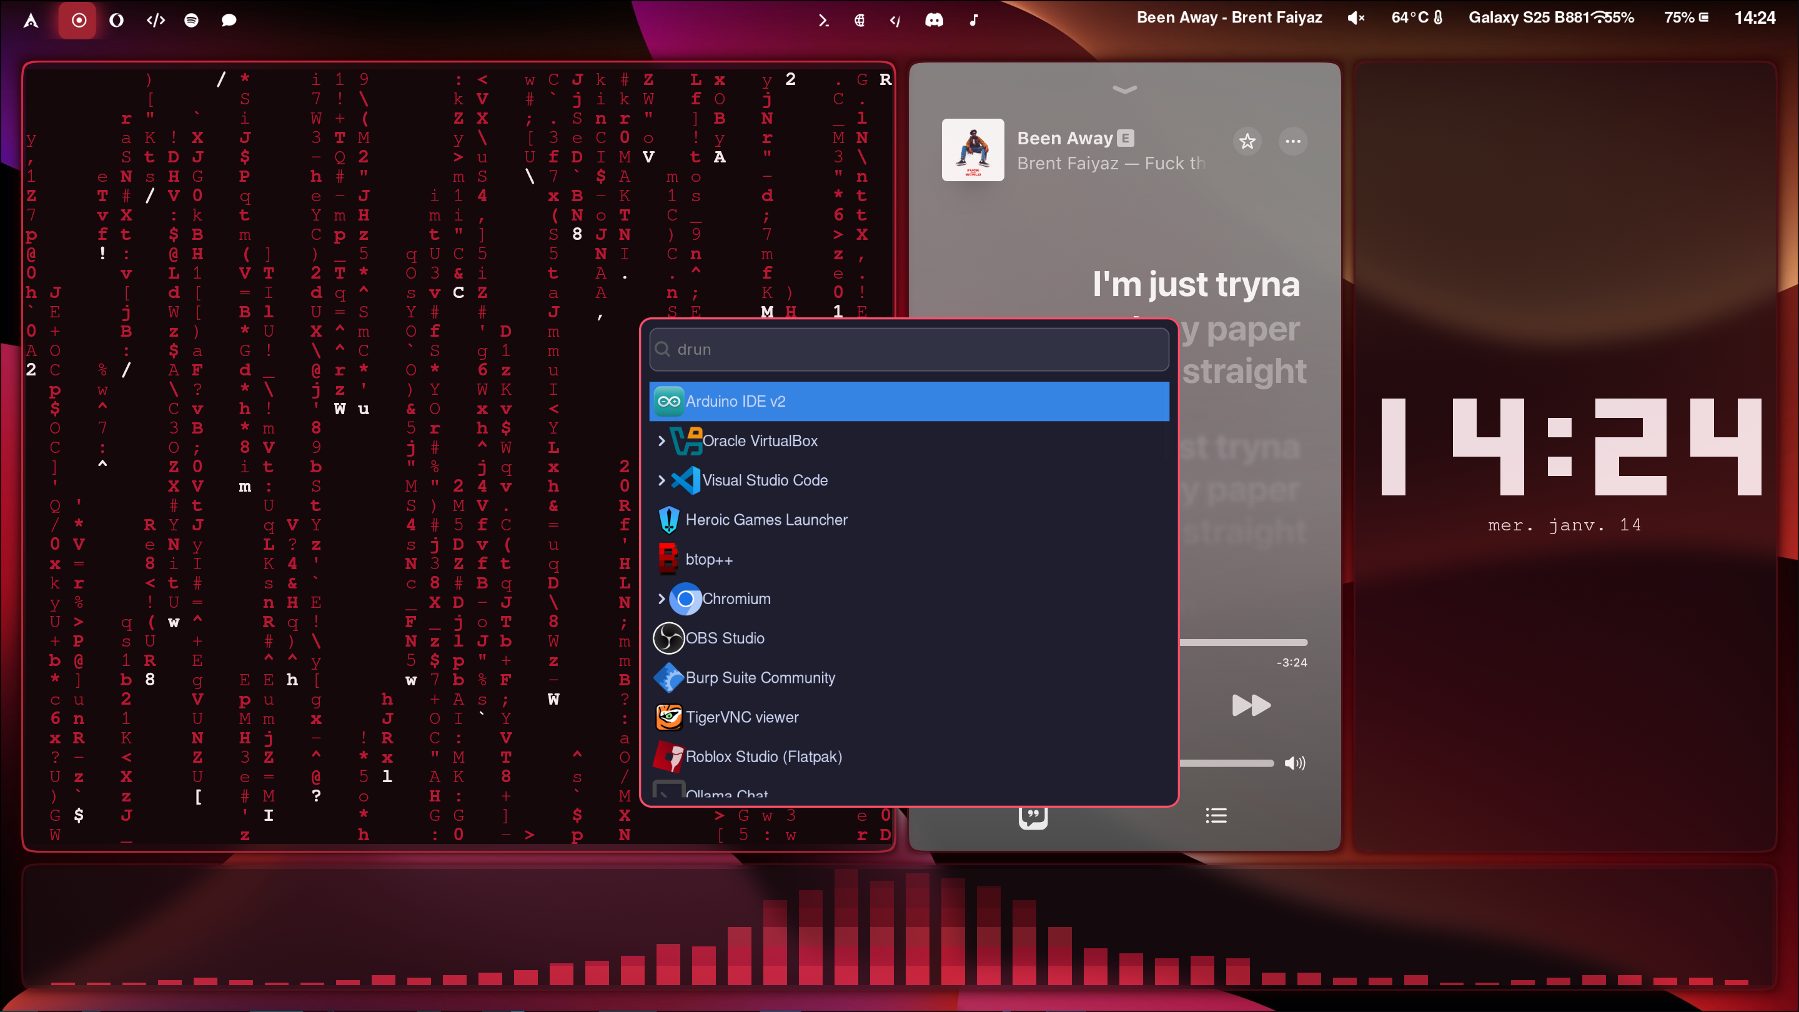This screenshot has height=1012, width=1799.
Task: Favorite the track with the star button
Action: (x=1247, y=141)
